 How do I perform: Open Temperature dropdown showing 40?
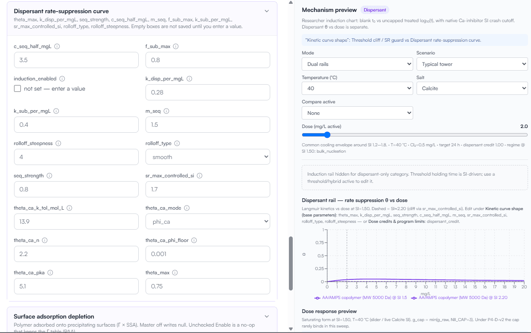click(357, 88)
